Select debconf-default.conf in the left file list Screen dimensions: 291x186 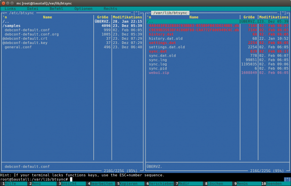point(72,30)
